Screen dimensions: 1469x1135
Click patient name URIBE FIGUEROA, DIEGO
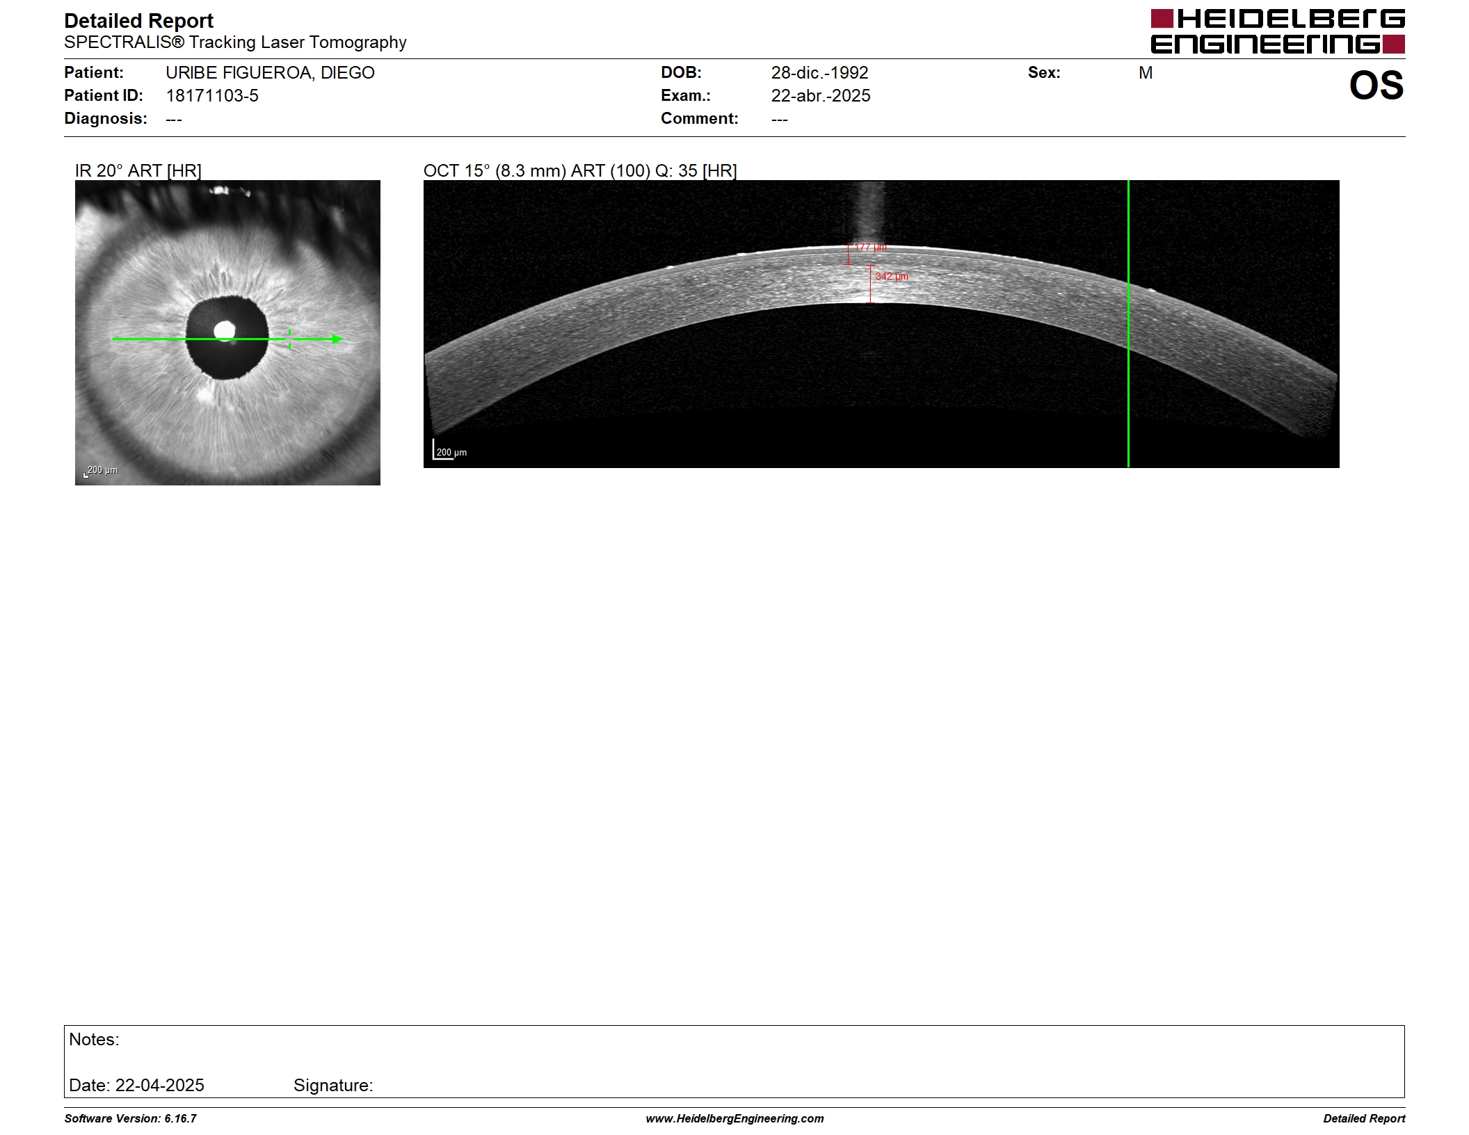pyautogui.click(x=270, y=72)
